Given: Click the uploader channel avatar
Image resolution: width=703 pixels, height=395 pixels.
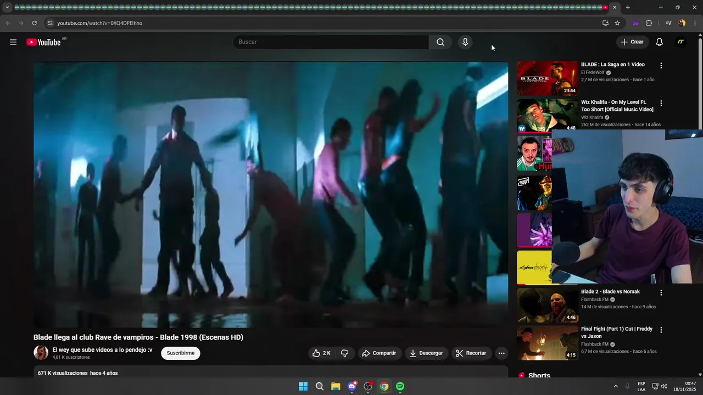Looking at the screenshot, I should [x=41, y=353].
